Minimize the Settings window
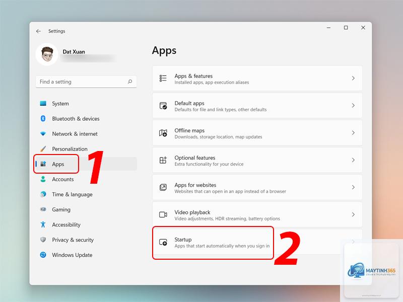This screenshot has height=302, width=403. [328, 28]
